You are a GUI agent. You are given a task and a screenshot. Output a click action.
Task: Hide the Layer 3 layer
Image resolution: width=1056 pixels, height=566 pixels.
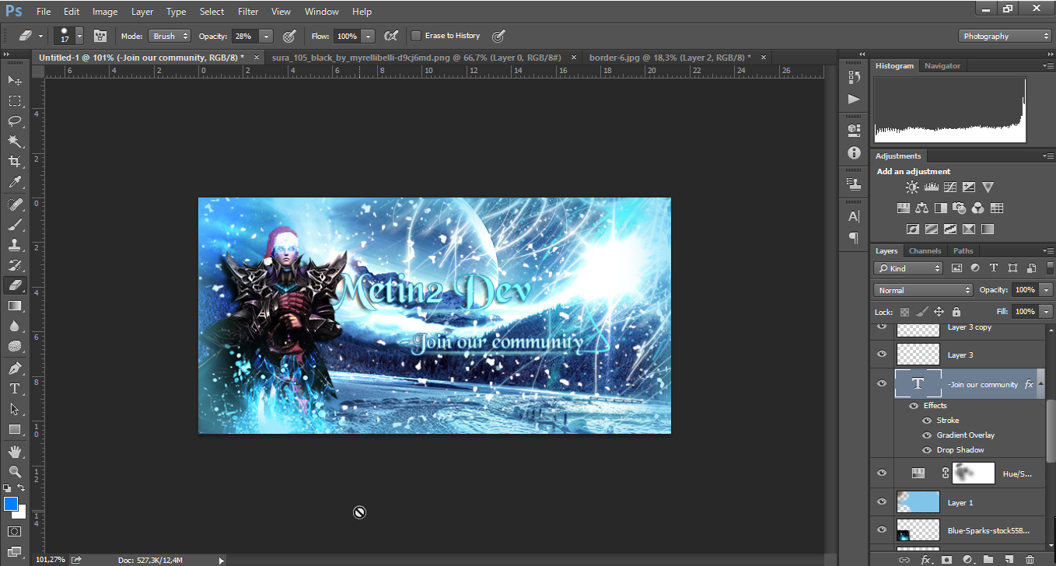882,355
